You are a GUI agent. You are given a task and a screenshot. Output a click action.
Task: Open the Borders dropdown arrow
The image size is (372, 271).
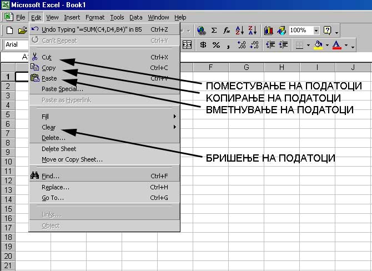click(x=308, y=45)
